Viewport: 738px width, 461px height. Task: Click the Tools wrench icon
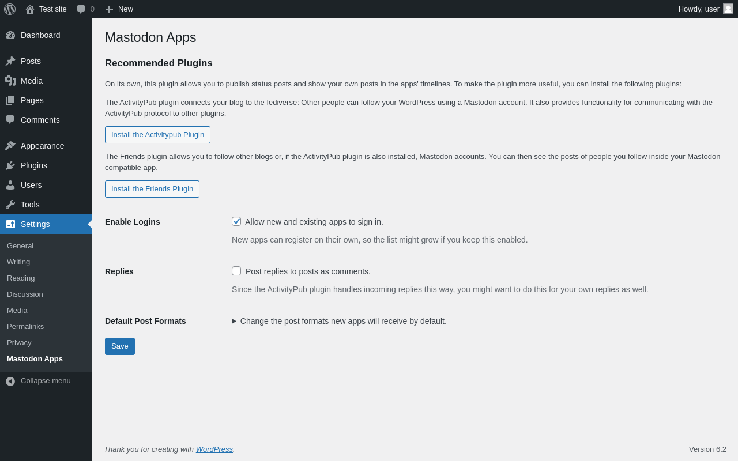(10, 205)
